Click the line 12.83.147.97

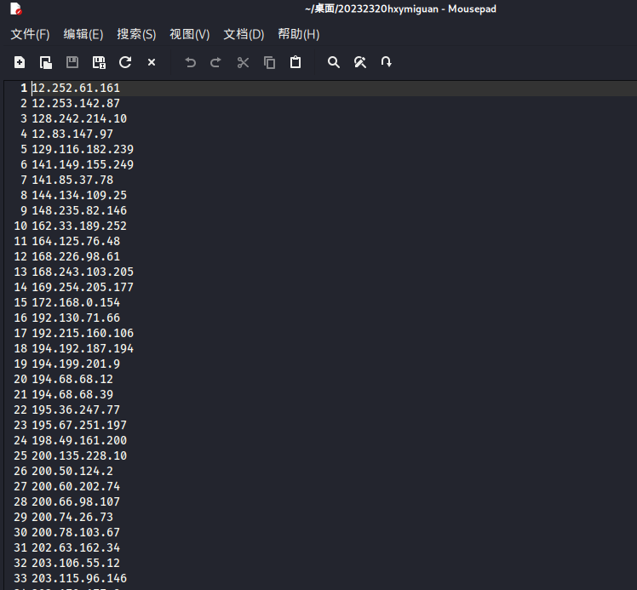pos(72,134)
